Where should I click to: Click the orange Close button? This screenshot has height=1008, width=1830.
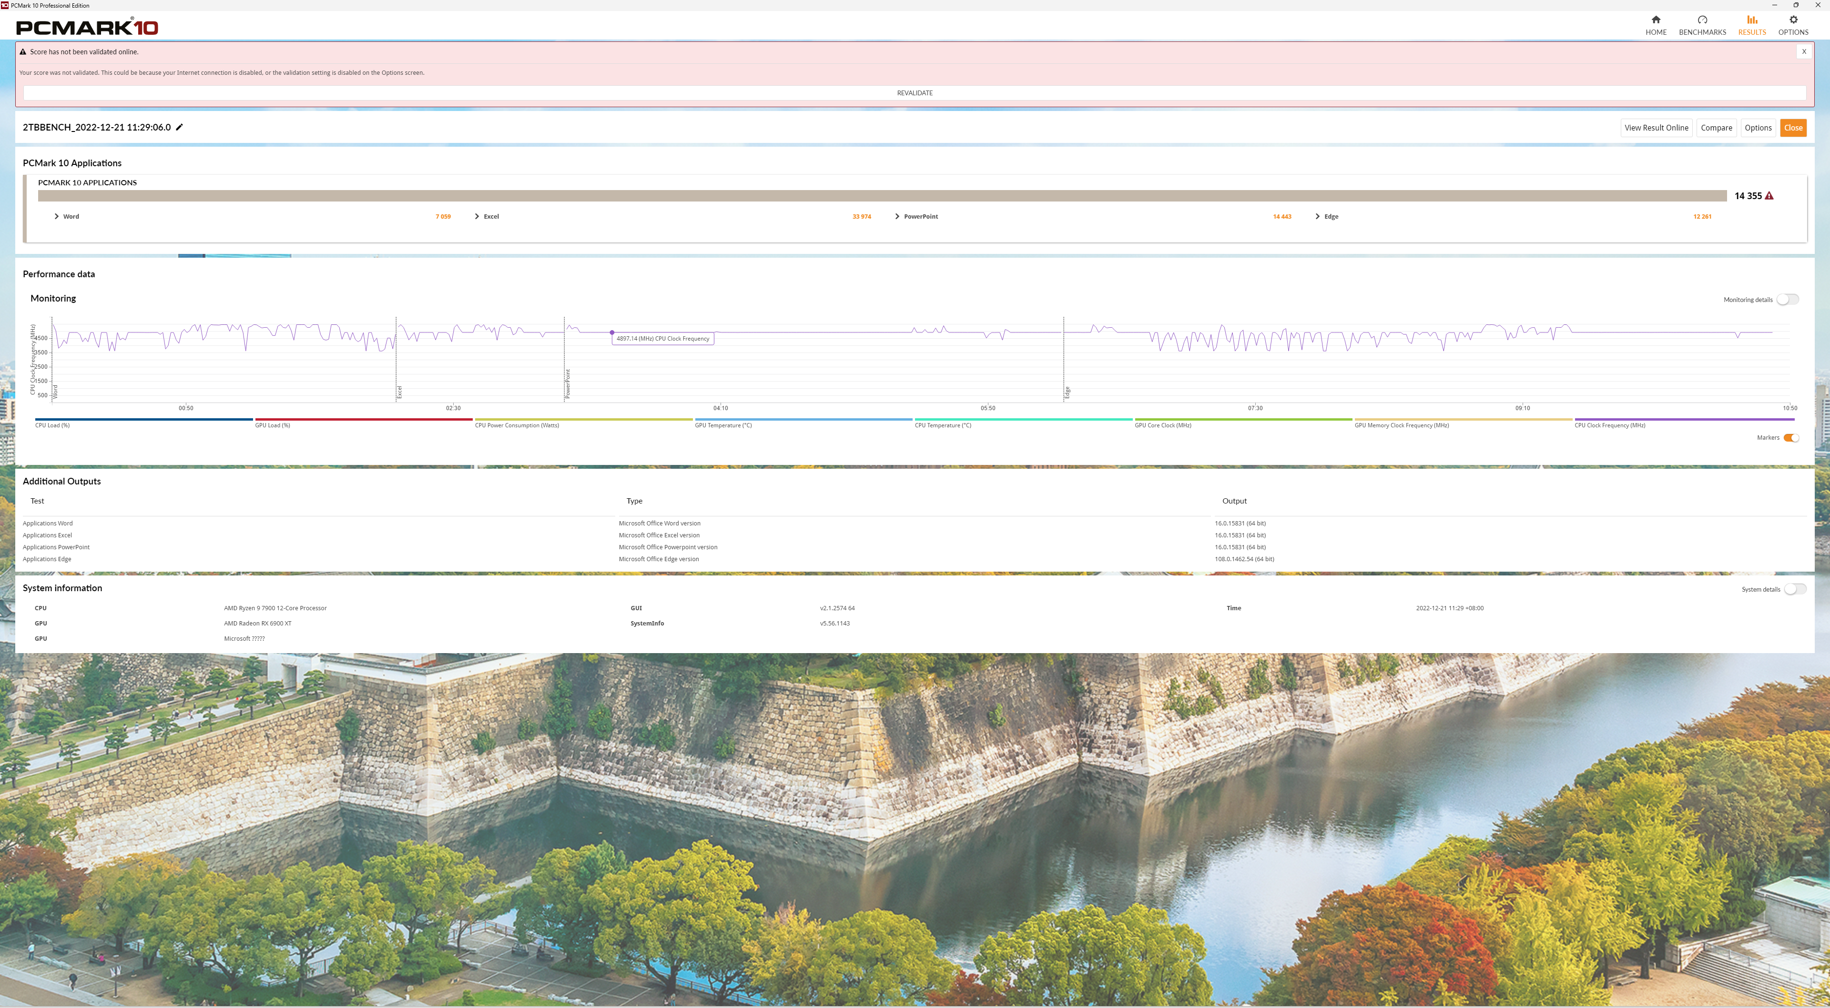[x=1793, y=128]
